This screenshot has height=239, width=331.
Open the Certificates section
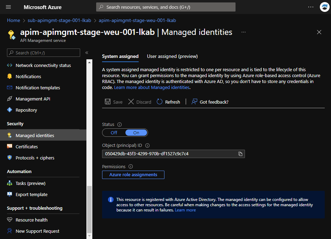26,146
